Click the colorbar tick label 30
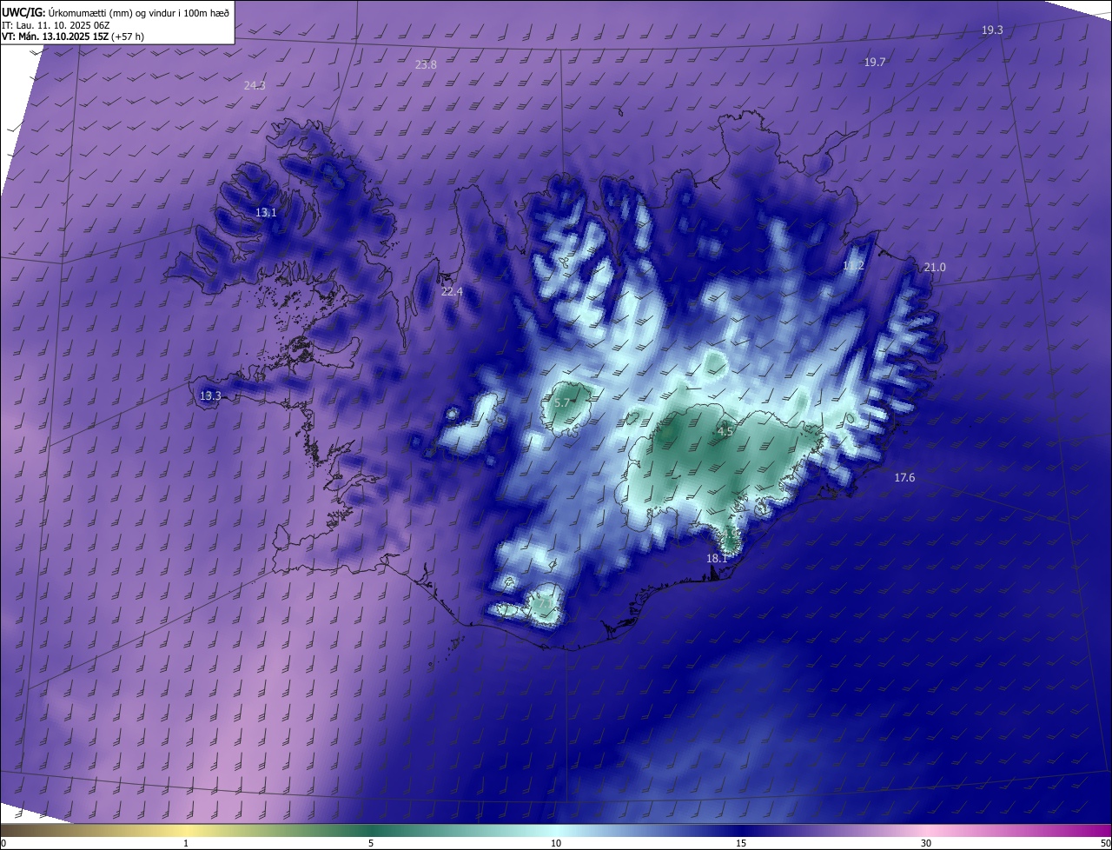 click(926, 844)
